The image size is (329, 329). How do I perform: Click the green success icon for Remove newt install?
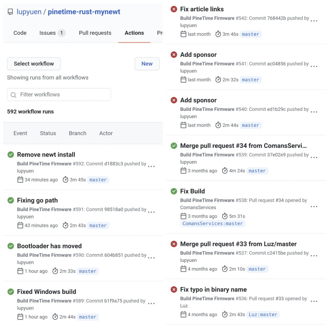point(11,155)
